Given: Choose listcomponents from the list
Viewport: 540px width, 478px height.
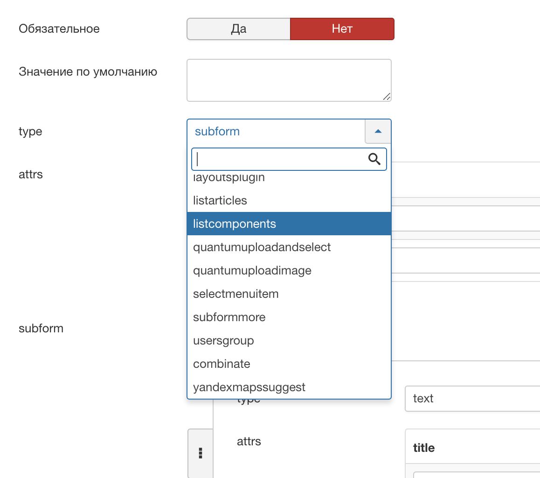Looking at the screenshot, I should [x=289, y=224].
